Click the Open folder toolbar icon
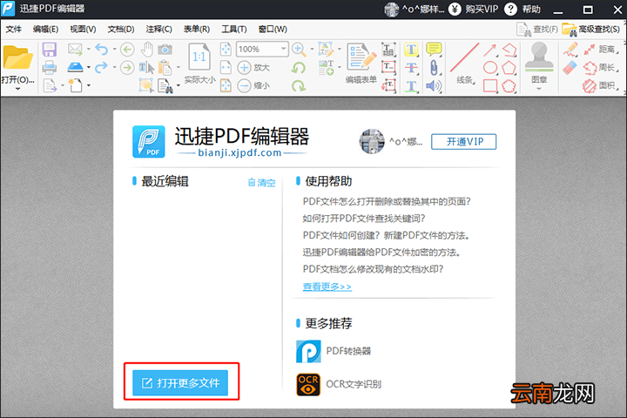Image resolution: width=627 pixels, height=418 pixels. pos(17,57)
